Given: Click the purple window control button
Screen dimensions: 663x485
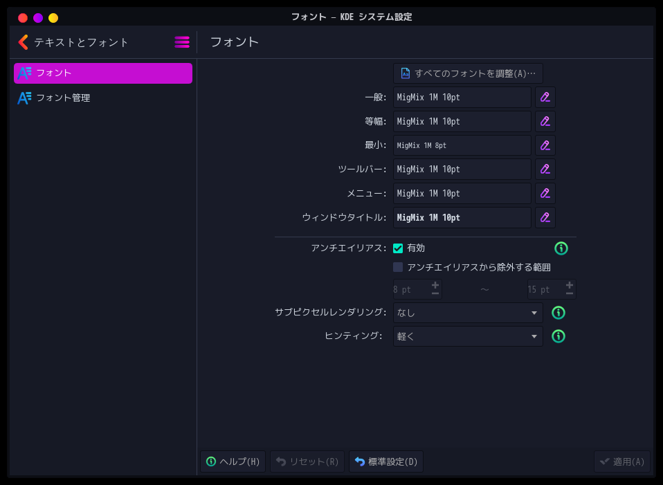Looking at the screenshot, I should (x=38, y=18).
